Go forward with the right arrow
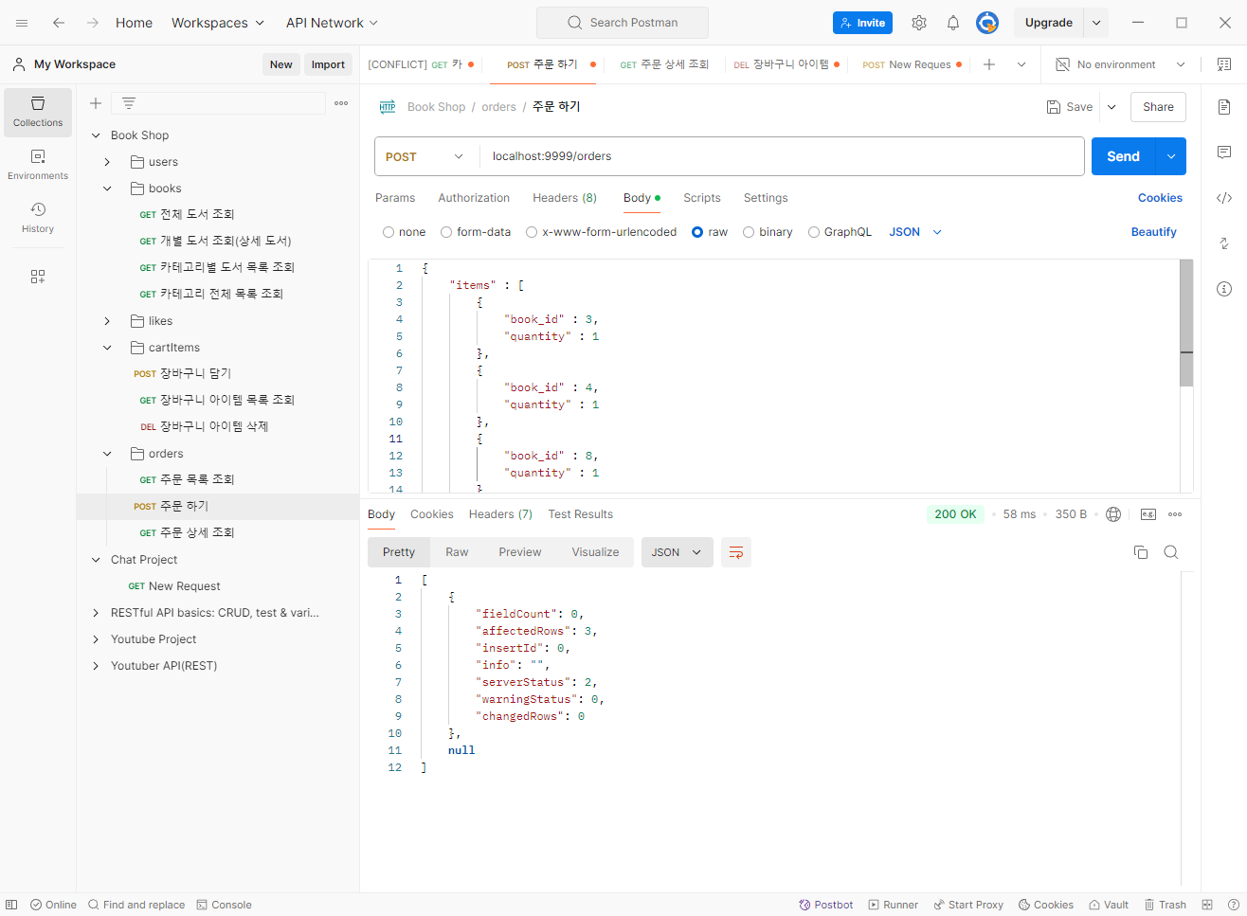1247x916 pixels. tap(92, 23)
